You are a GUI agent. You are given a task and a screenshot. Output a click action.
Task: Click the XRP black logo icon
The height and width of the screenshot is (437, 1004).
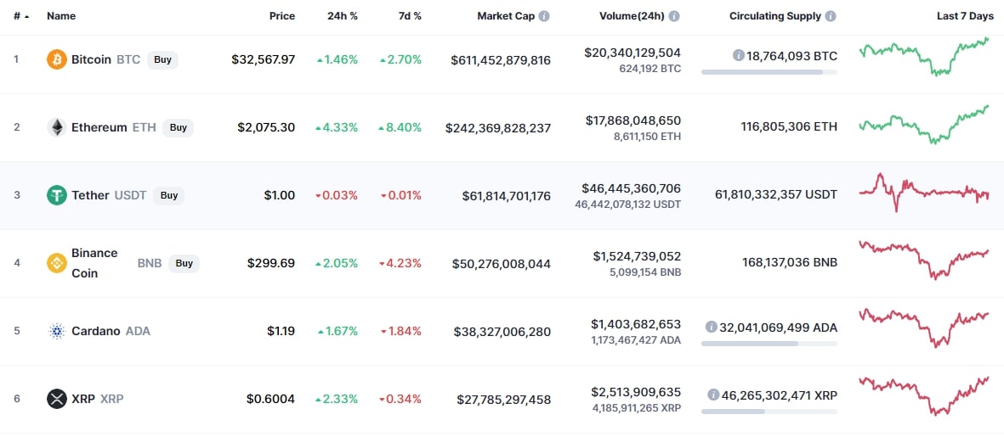pyautogui.click(x=57, y=399)
